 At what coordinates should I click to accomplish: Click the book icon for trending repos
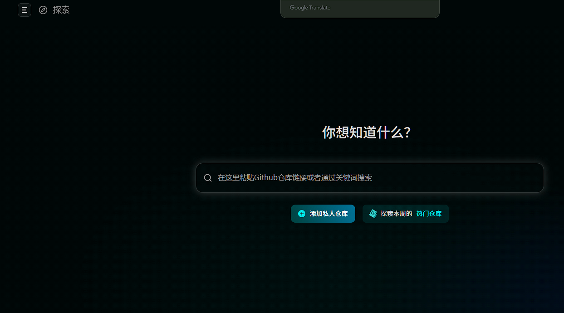(373, 214)
